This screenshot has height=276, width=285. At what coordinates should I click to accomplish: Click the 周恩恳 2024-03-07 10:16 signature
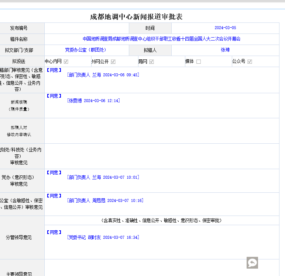pyautogui.click(x=105, y=200)
